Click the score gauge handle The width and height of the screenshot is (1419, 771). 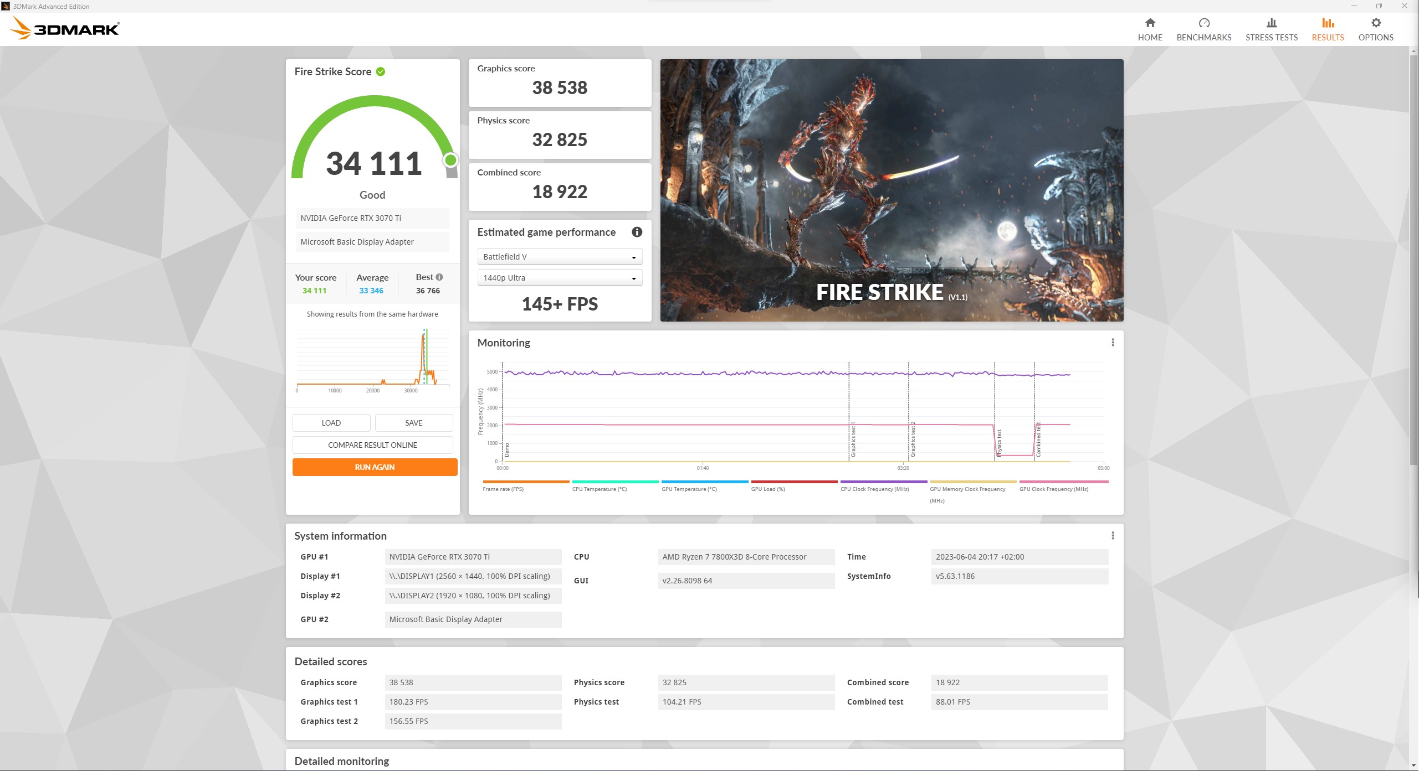450,161
